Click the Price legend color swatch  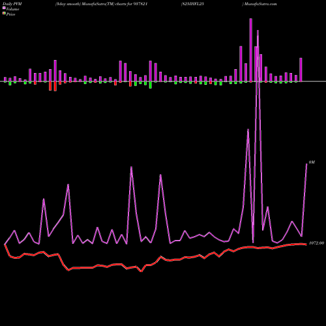pyautogui.click(x=4, y=14)
